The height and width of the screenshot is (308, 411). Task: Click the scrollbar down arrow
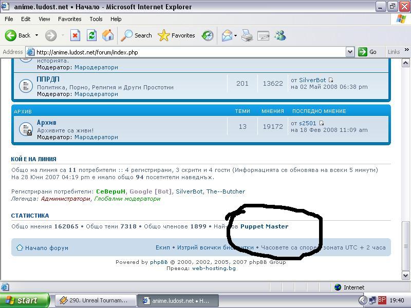405,275
